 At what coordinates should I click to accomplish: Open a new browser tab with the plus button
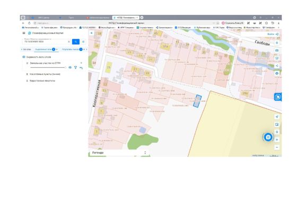coord(142,17)
